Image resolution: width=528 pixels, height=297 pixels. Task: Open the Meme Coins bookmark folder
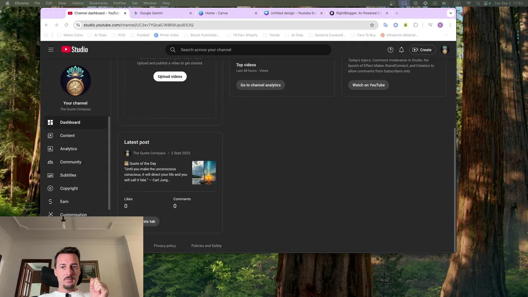coord(70,35)
